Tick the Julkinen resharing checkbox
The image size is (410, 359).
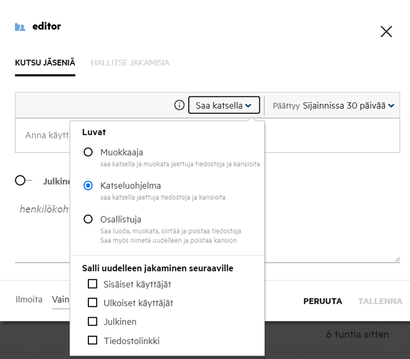pyautogui.click(x=93, y=322)
